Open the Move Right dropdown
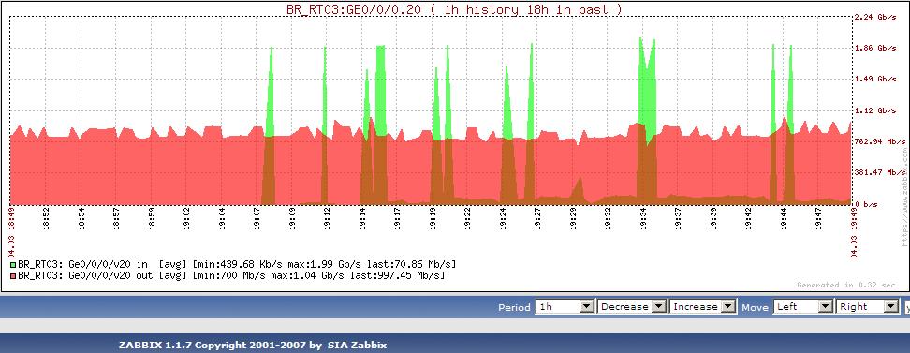The width and height of the screenshot is (910, 353). [868, 306]
